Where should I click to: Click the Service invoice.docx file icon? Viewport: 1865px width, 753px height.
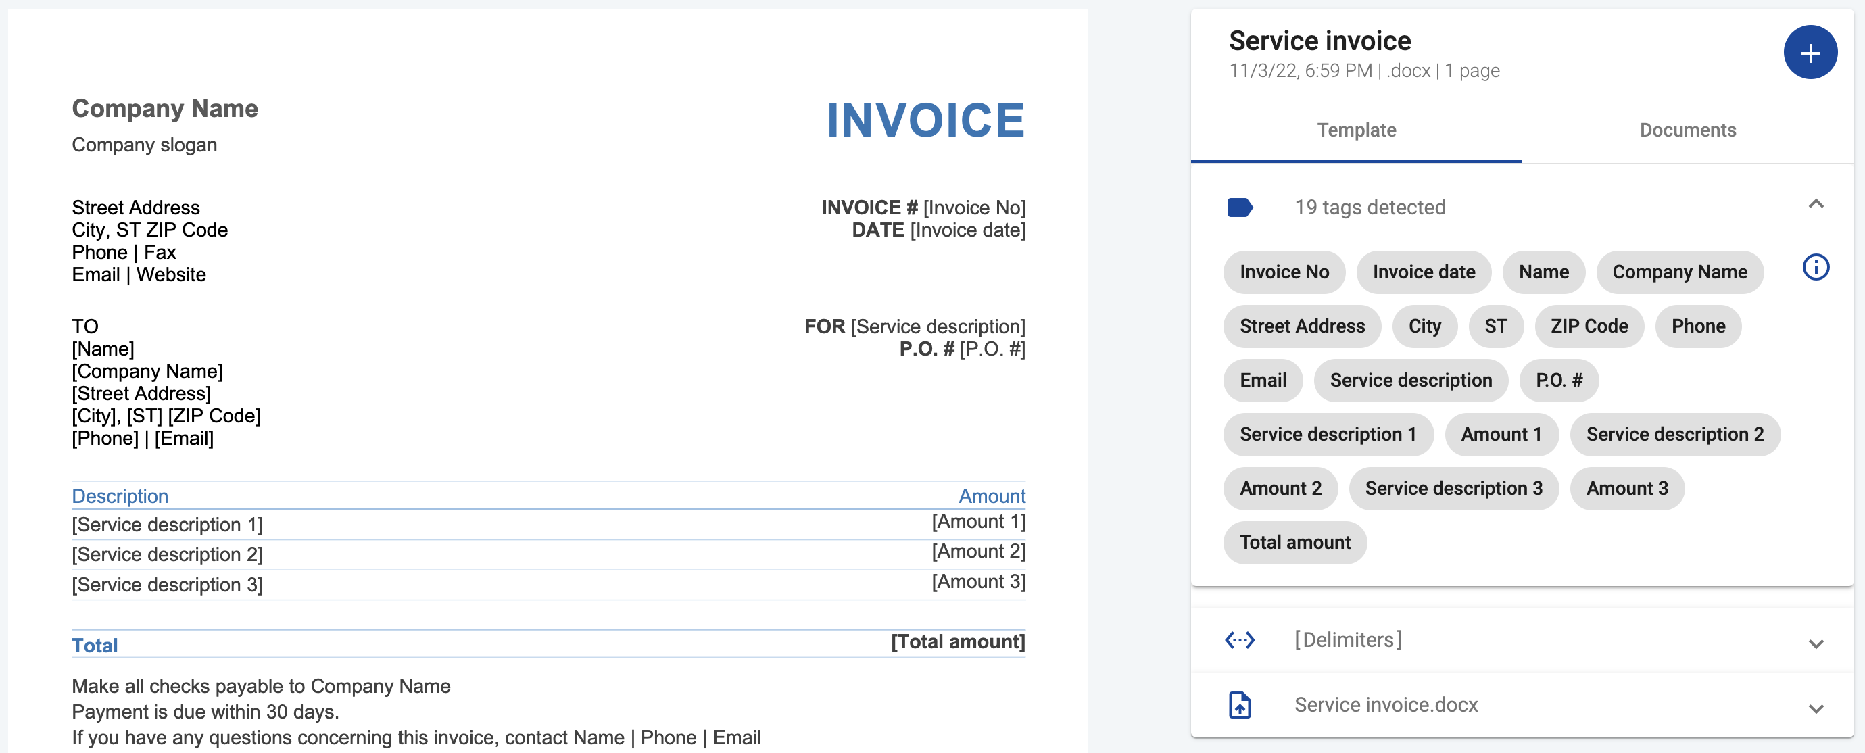(1240, 704)
